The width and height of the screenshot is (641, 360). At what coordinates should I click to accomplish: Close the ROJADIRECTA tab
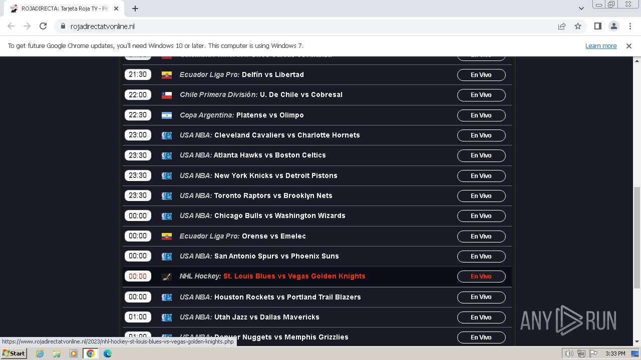[116, 8]
